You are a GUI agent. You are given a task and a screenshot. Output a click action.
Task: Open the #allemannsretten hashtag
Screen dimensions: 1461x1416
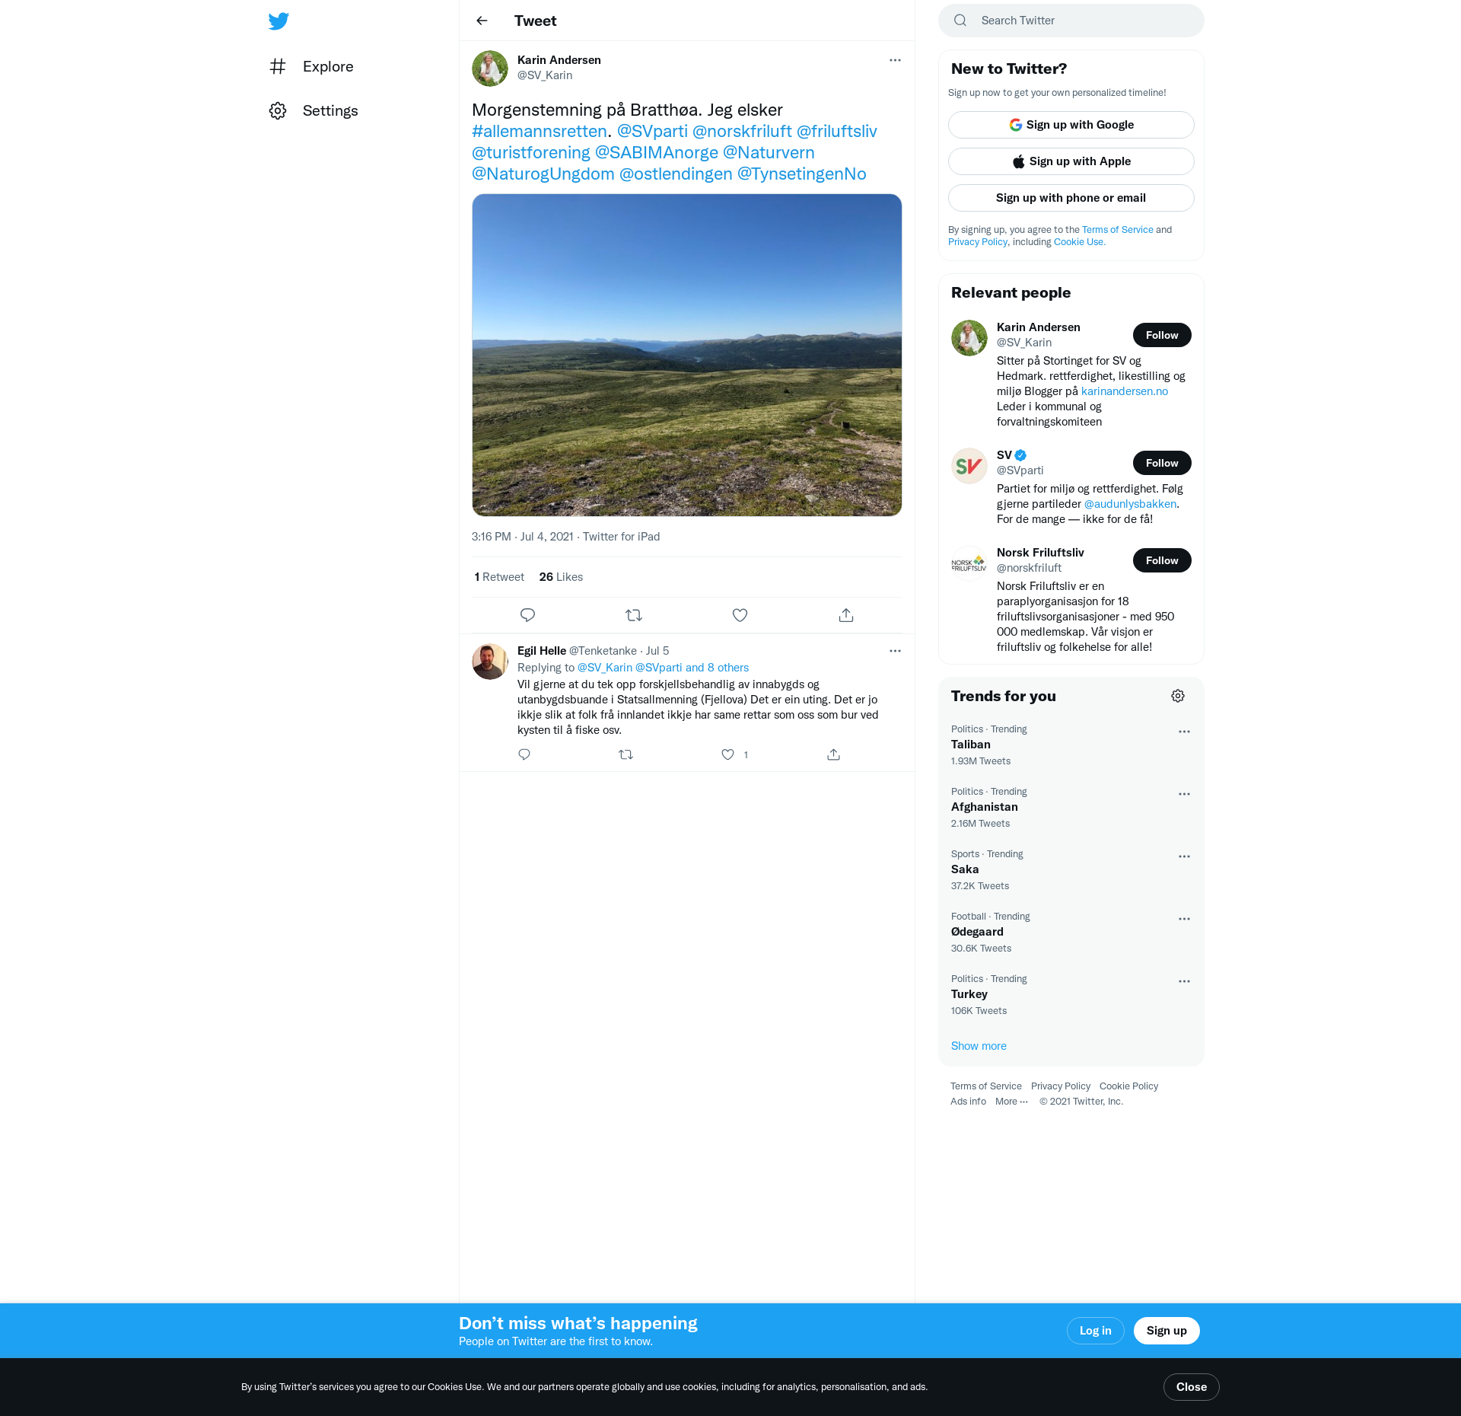click(540, 131)
